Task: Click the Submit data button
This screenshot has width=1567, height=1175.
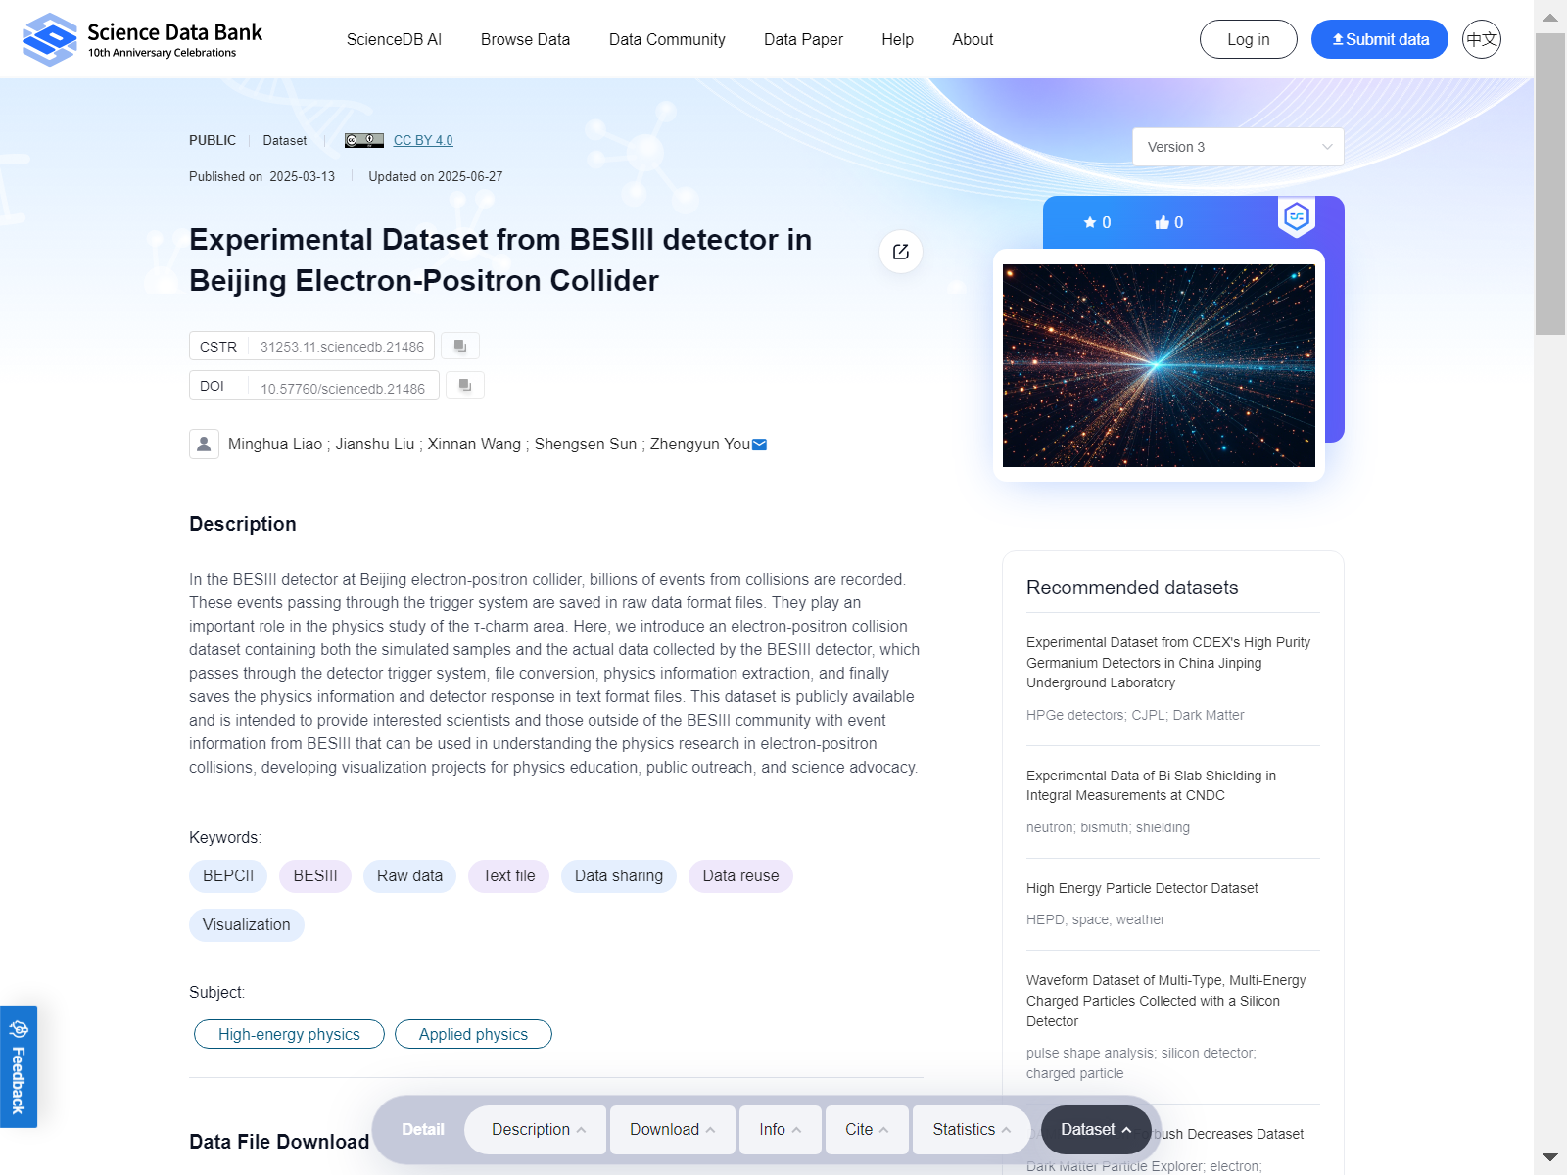Action: [1379, 39]
